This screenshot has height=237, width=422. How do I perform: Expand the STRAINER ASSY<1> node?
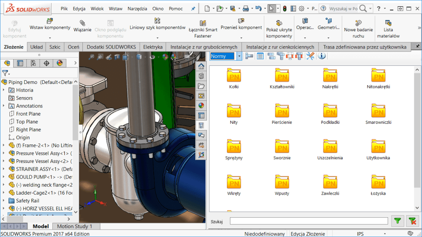pyautogui.click(x=3, y=169)
